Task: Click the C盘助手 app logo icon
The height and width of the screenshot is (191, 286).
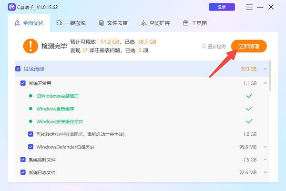Action: pyautogui.click(x=11, y=7)
